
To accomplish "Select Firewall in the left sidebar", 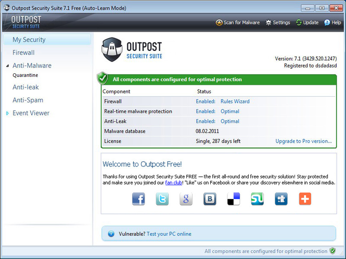I will 23,53.
